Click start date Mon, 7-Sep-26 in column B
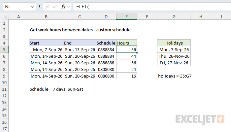The height and width of the screenshot is (132, 231). 46,49
